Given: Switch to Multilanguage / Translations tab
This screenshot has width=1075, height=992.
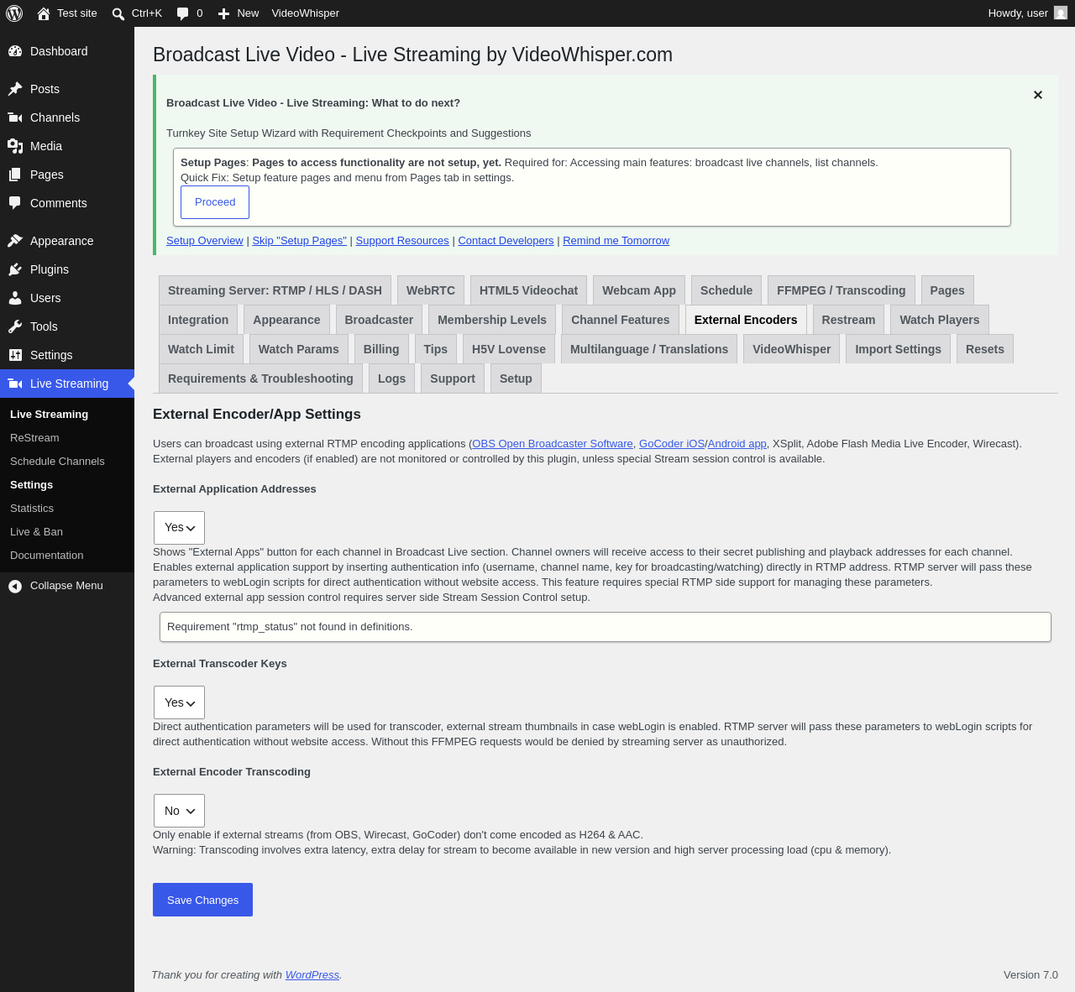Looking at the screenshot, I should tap(649, 349).
